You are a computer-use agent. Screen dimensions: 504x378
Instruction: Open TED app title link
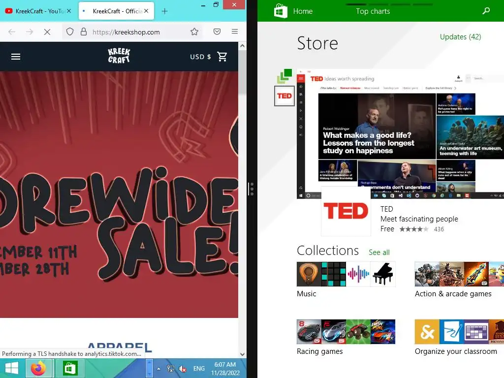tap(387, 209)
